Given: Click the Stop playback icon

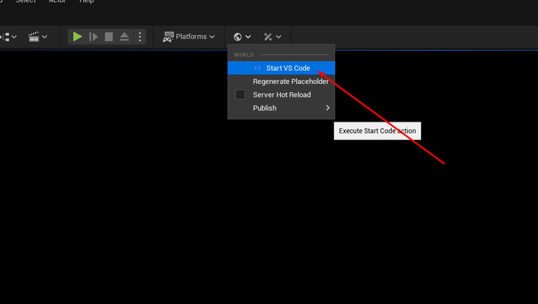Looking at the screenshot, I should pyautogui.click(x=109, y=36).
